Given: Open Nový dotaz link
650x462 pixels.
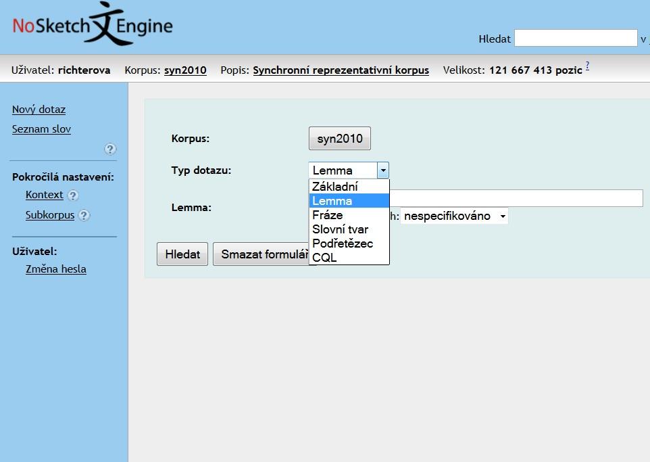Looking at the screenshot, I should [x=39, y=110].
